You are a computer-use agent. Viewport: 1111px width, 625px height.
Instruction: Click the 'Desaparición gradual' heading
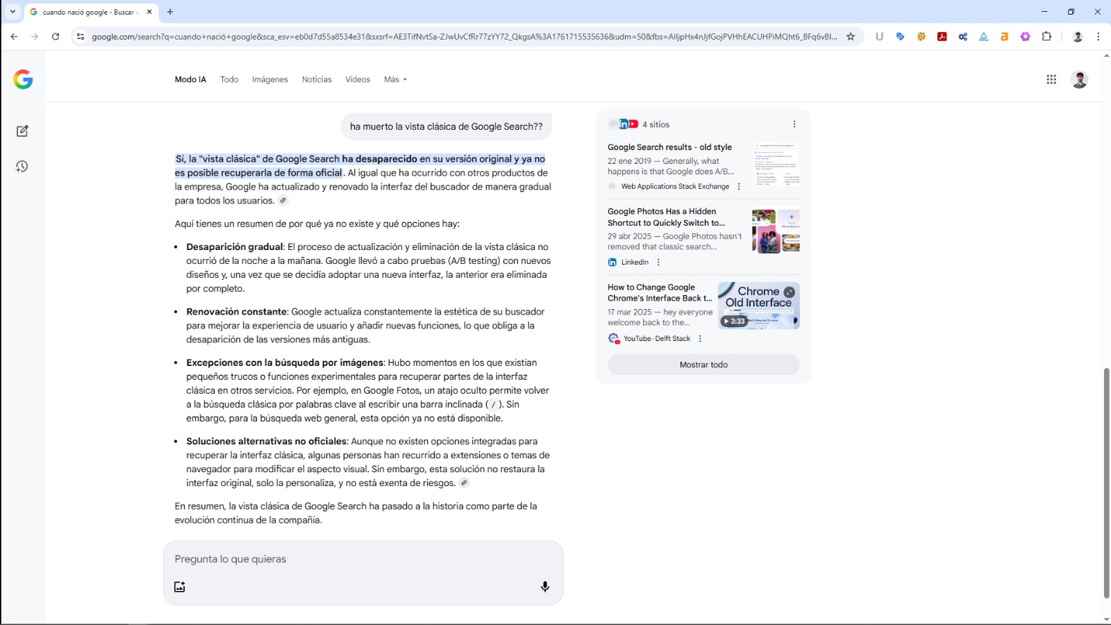235,247
